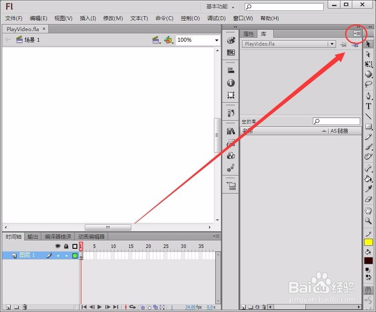Switch to the 属性 tab
Screen dimensions: 376x312
point(249,34)
